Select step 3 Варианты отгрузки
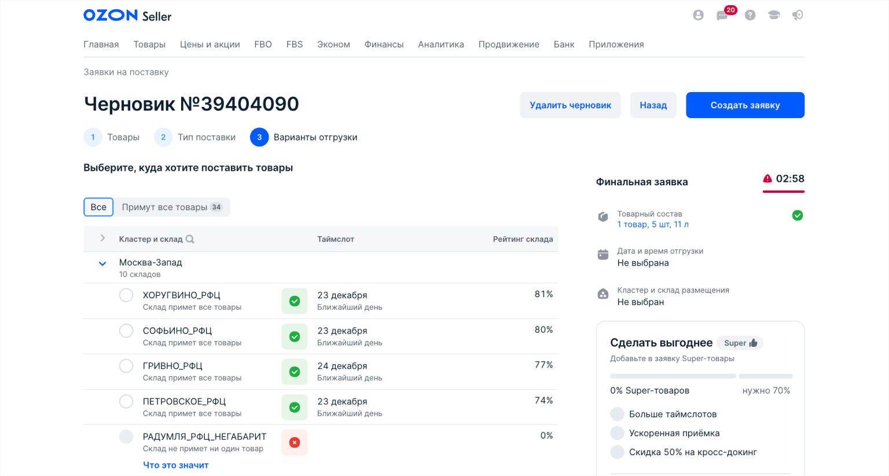The height and width of the screenshot is (476, 889). [x=304, y=137]
